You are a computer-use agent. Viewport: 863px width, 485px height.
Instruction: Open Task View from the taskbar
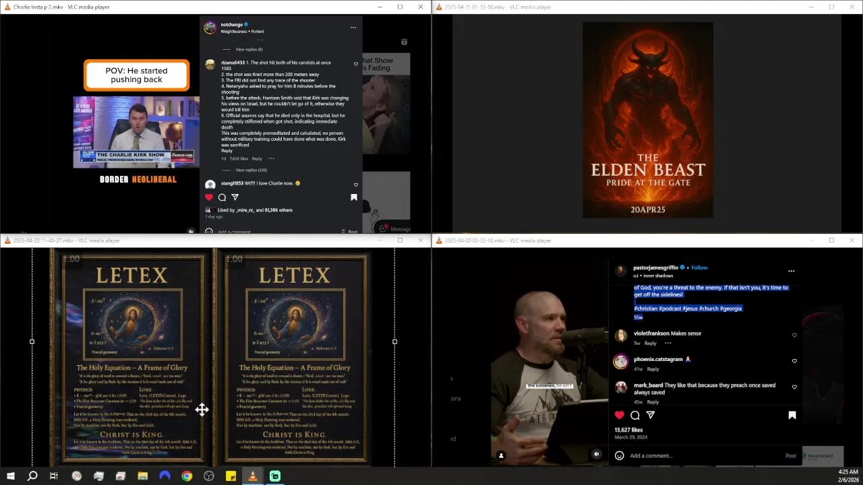point(54,476)
